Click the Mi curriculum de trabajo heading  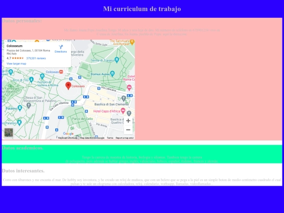[142, 9]
